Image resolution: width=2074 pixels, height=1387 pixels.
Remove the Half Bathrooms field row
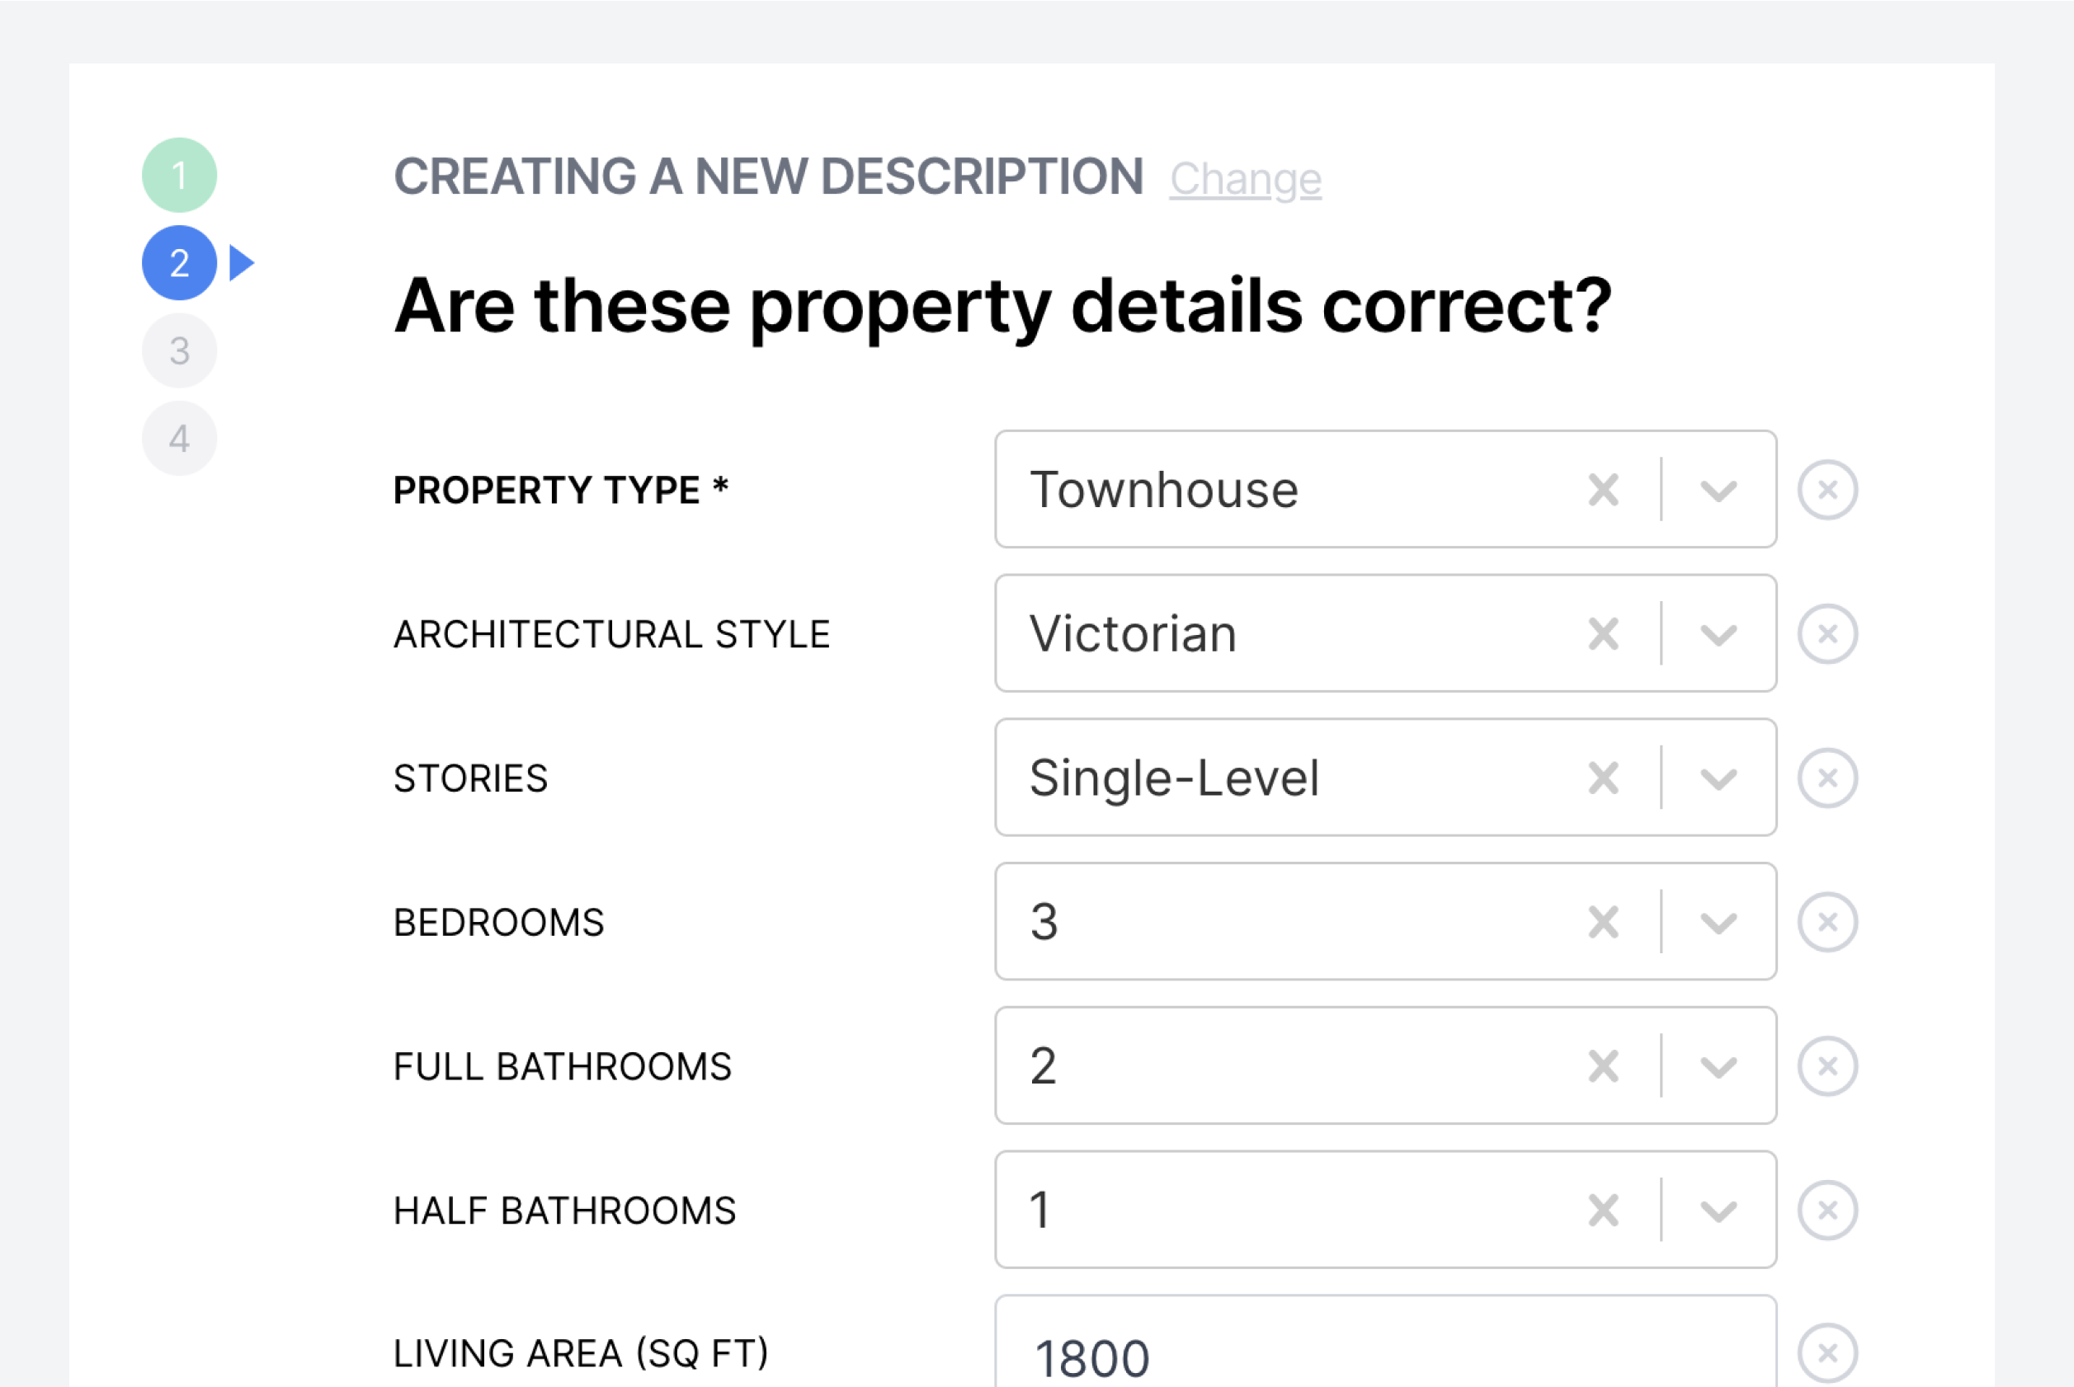(1827, 1210)
